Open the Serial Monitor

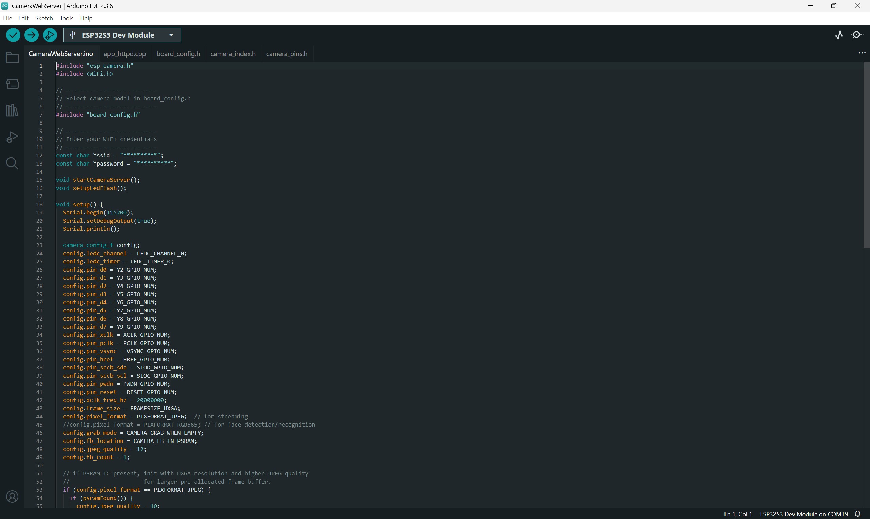(857, 35)
